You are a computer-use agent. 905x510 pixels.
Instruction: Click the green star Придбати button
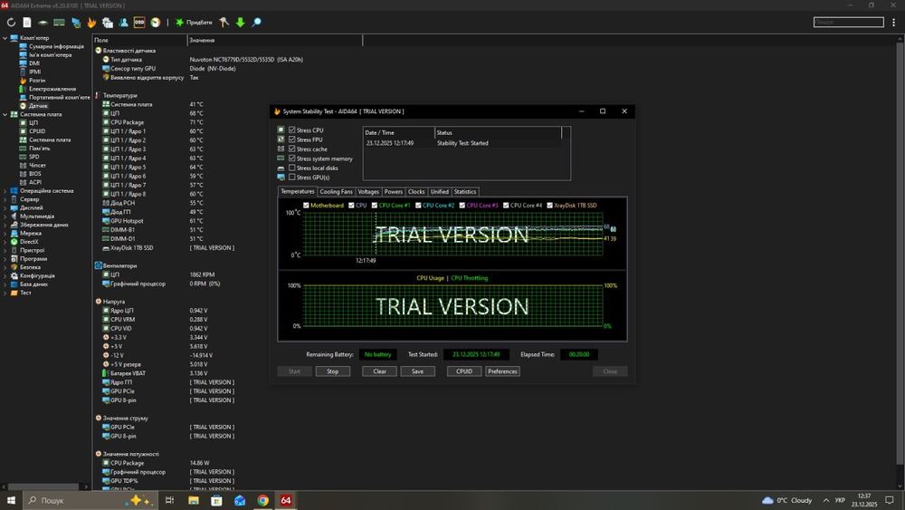(194, 22)
